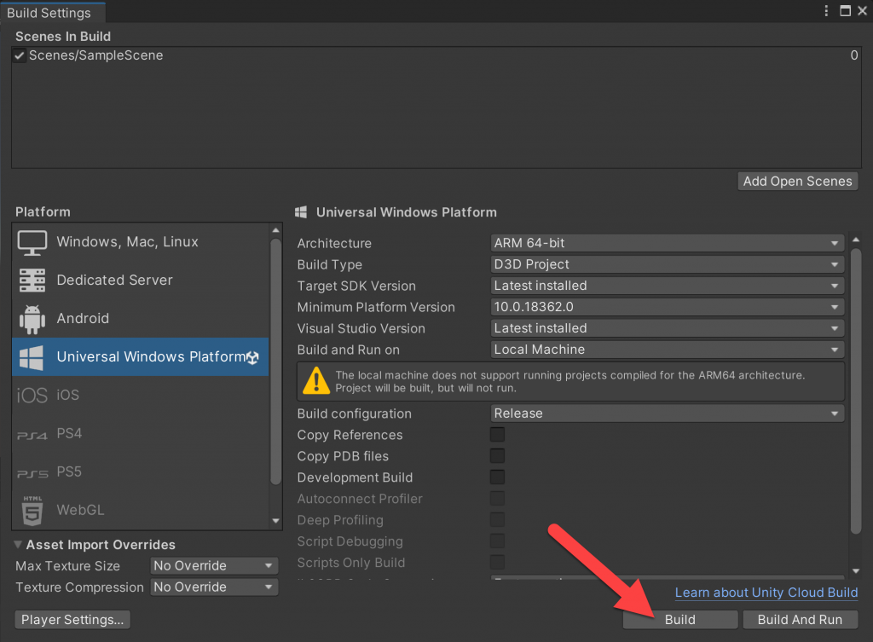Click the Build And Run button
This screenshot has width=873, height=642.
coord(800,620)
